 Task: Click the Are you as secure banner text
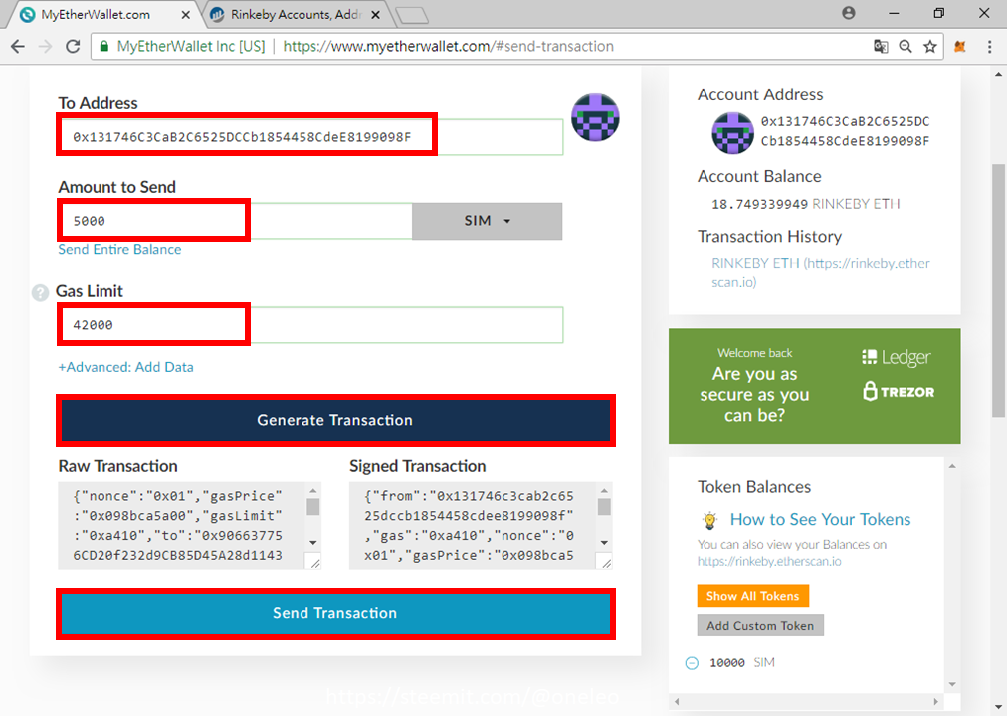[x=754, y=395]
